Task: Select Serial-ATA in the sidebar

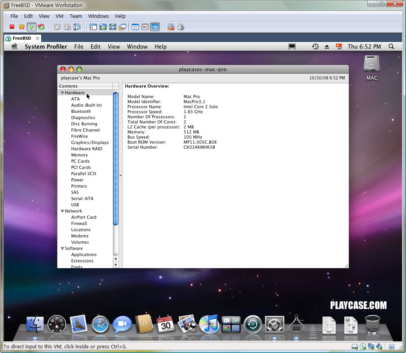Action: 82,198
